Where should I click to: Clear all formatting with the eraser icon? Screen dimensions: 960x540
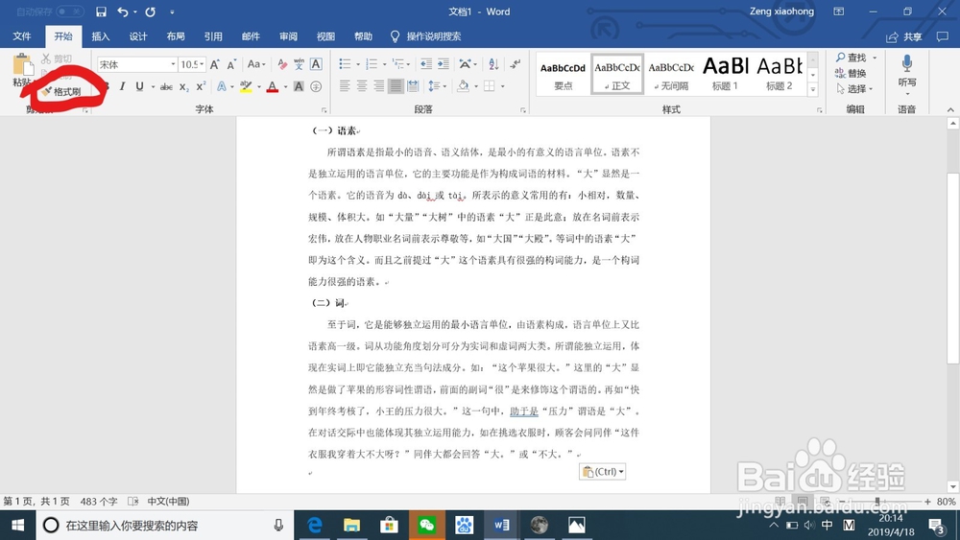(x=281, y=64)
